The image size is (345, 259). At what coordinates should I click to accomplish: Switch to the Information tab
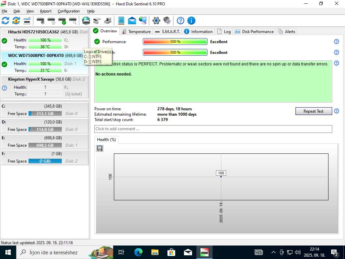pyautogui.click(x=198, y=32)
